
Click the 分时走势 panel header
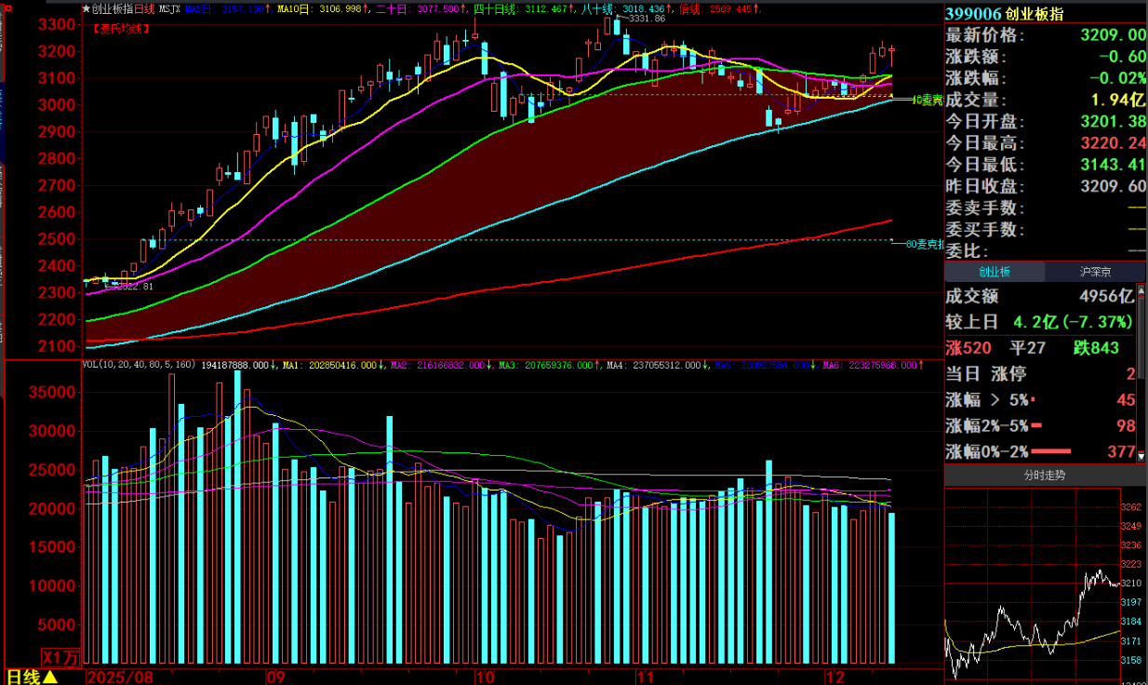tap(1046, 476)
